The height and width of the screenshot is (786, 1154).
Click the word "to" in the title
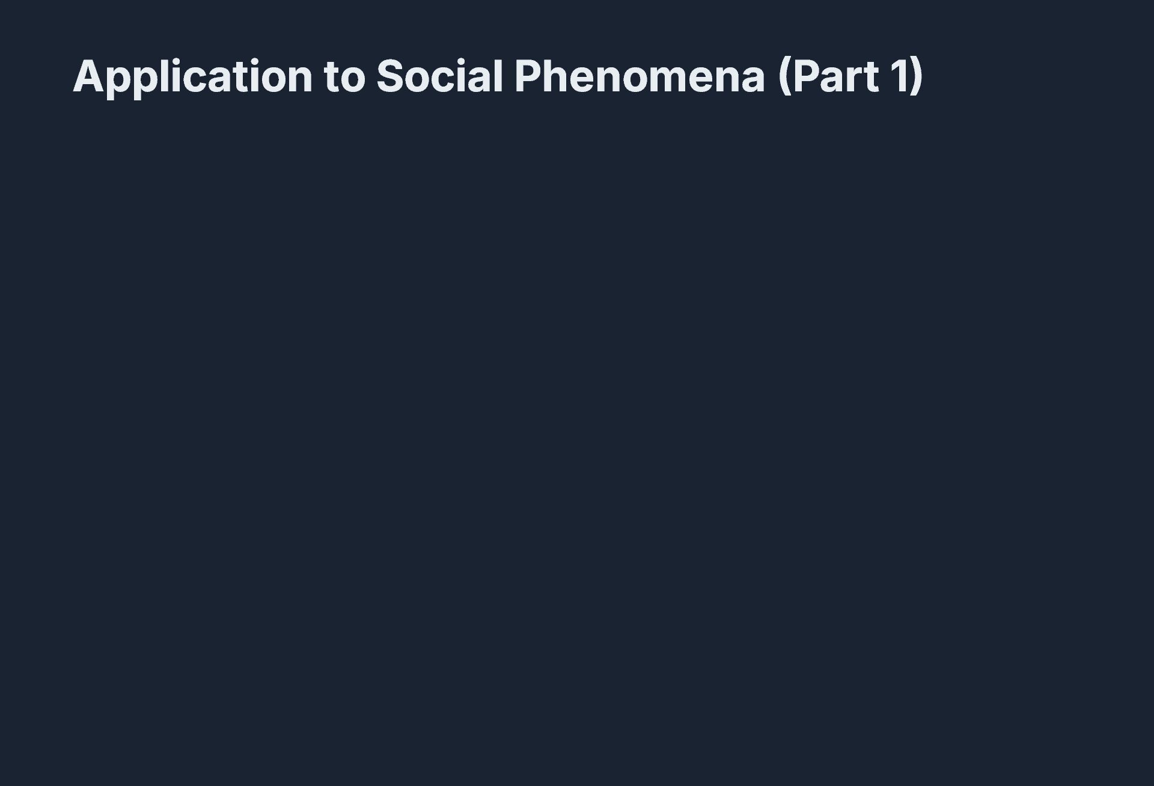pyautogui.click(x=344, y=78)
